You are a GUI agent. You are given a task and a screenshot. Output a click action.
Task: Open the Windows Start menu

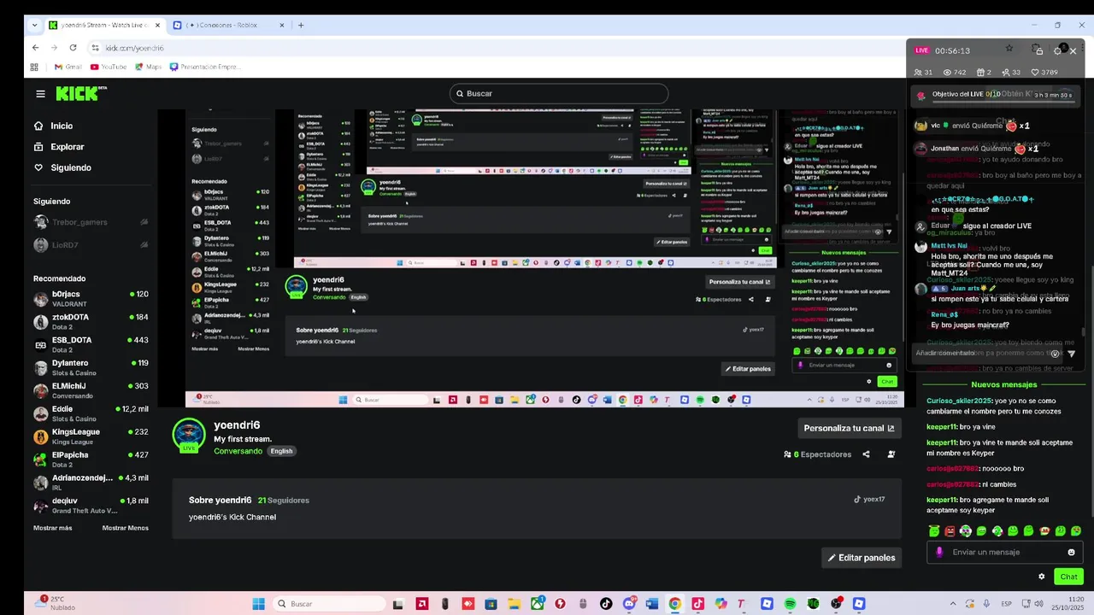coord(258,604)
